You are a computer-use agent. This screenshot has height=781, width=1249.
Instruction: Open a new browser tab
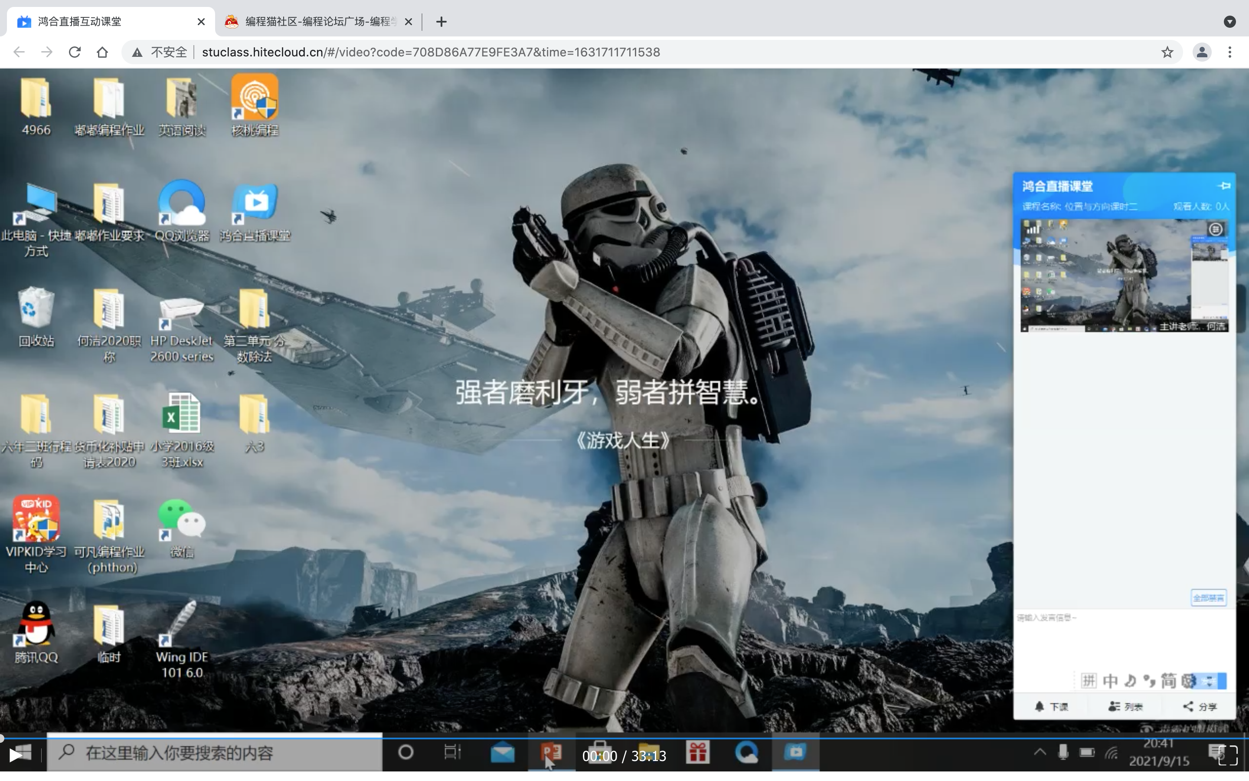click(441, 22)
